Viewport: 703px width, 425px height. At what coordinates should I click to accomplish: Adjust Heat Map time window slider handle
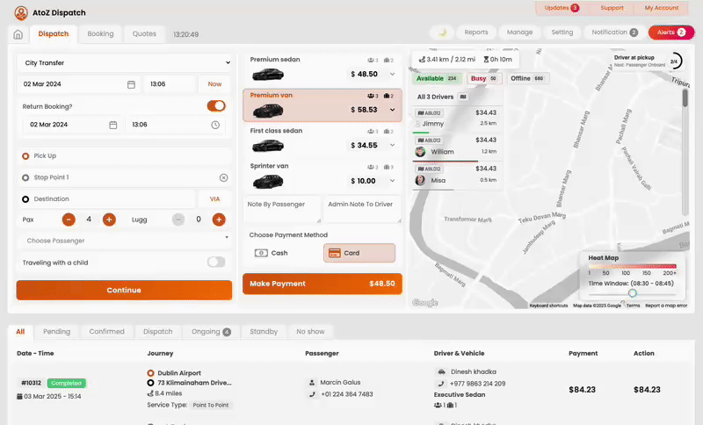[x=632, y=293]
